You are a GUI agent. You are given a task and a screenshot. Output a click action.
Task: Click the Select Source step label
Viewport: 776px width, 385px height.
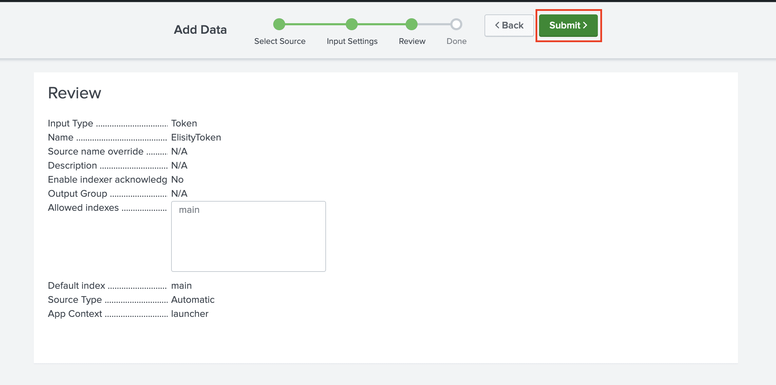[x=280, y=41]
